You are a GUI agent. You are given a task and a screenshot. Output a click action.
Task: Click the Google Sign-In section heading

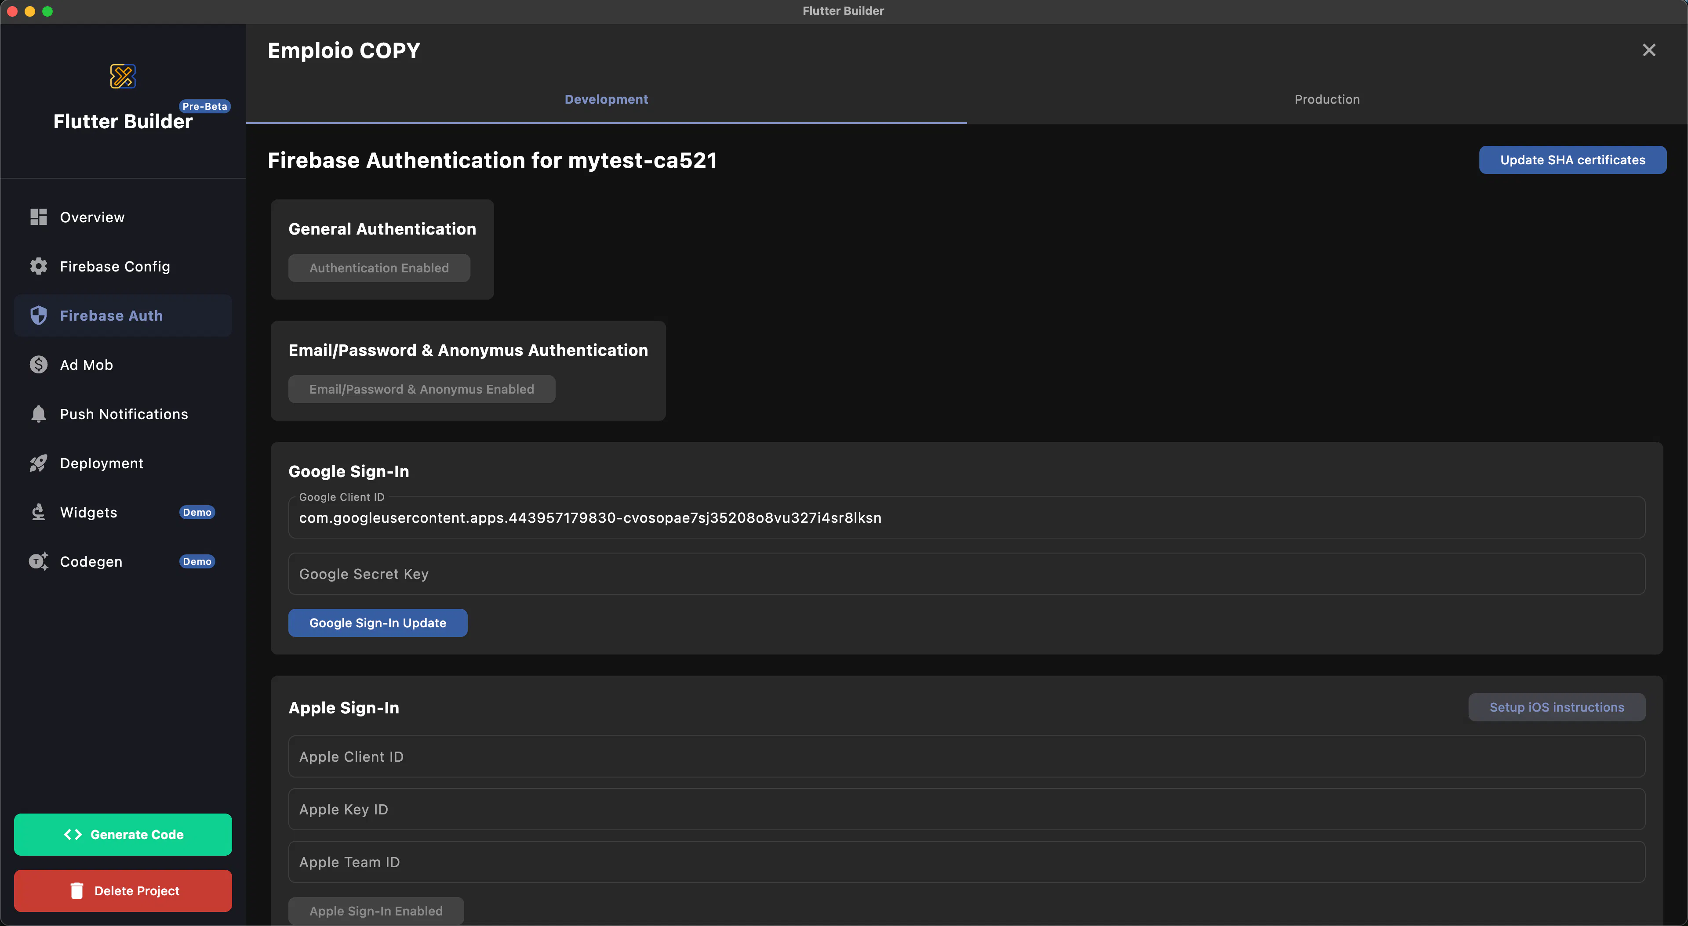tap(349, 471)
